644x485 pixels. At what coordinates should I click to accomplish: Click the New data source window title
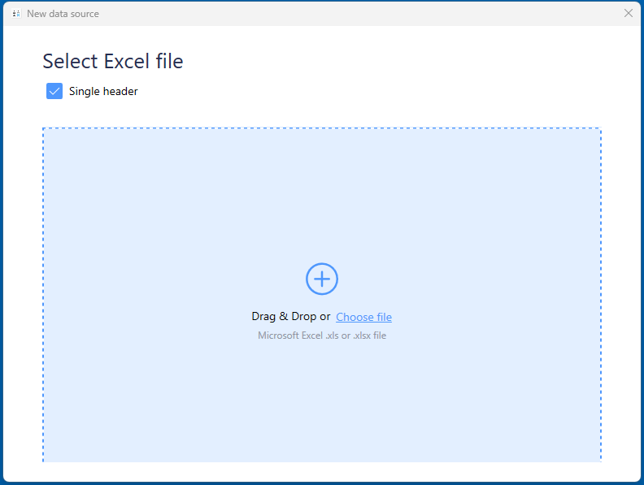pos(63,14)
